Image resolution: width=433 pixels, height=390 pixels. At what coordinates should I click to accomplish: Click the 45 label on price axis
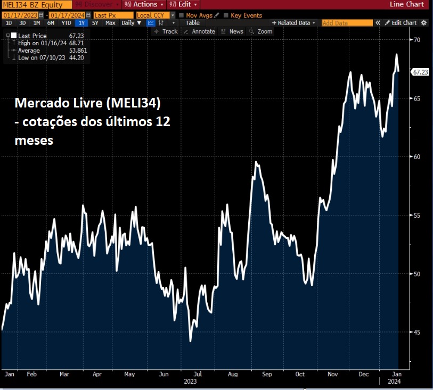click(416, 332)
